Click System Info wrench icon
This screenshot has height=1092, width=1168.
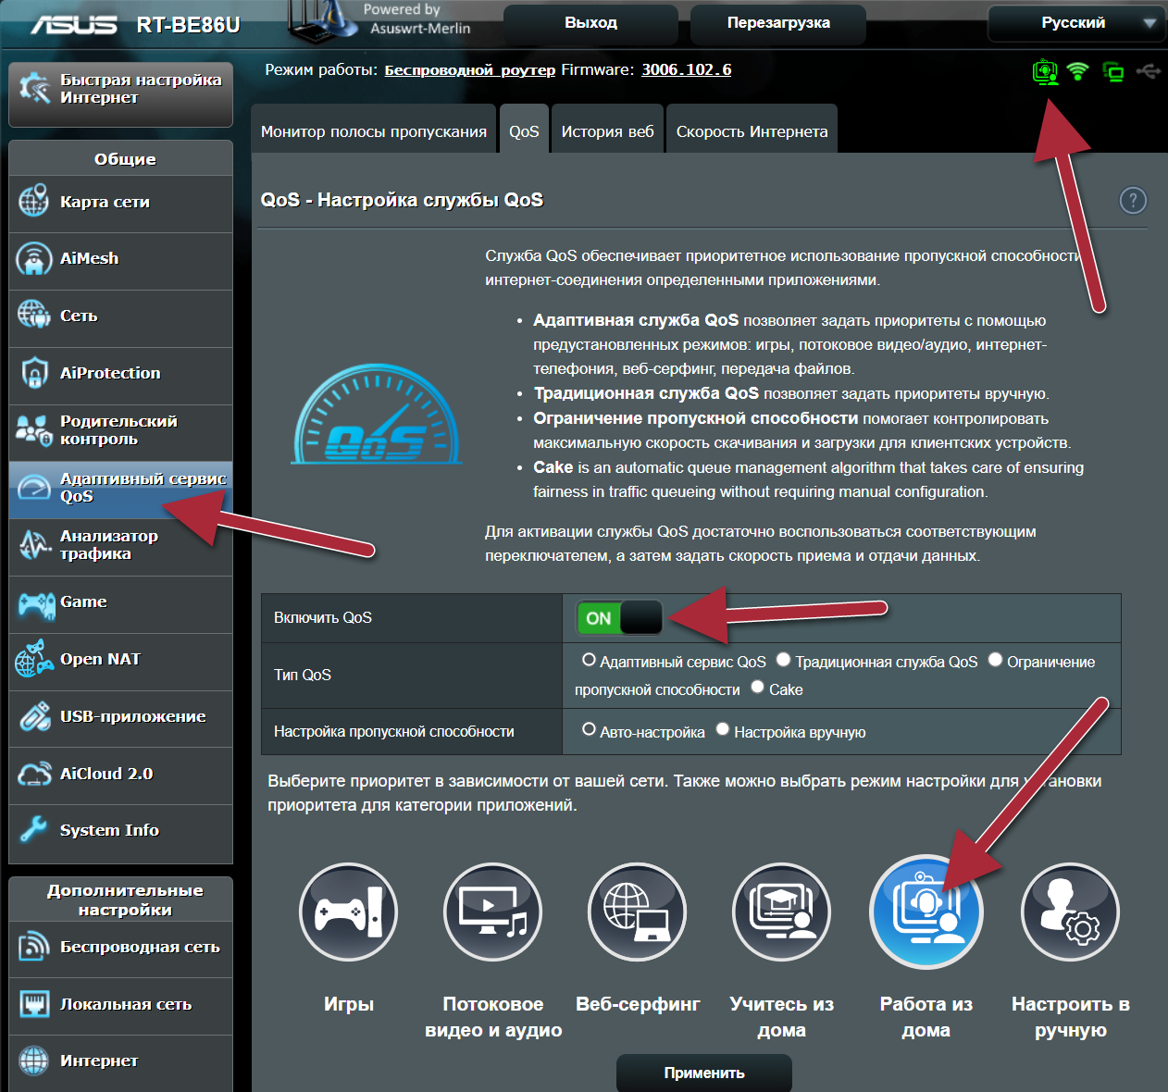34,829
